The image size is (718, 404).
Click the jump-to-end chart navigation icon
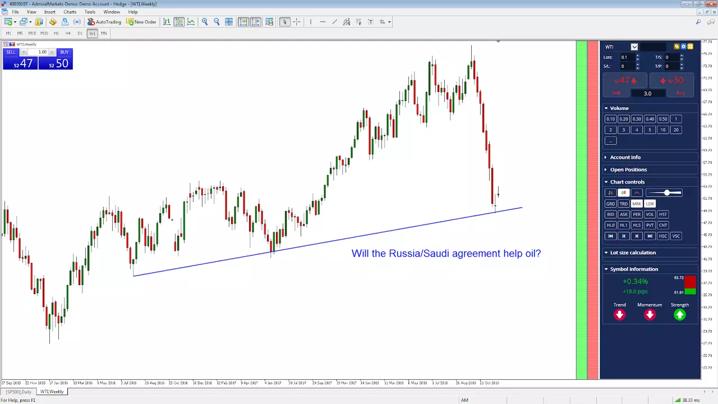650,236
